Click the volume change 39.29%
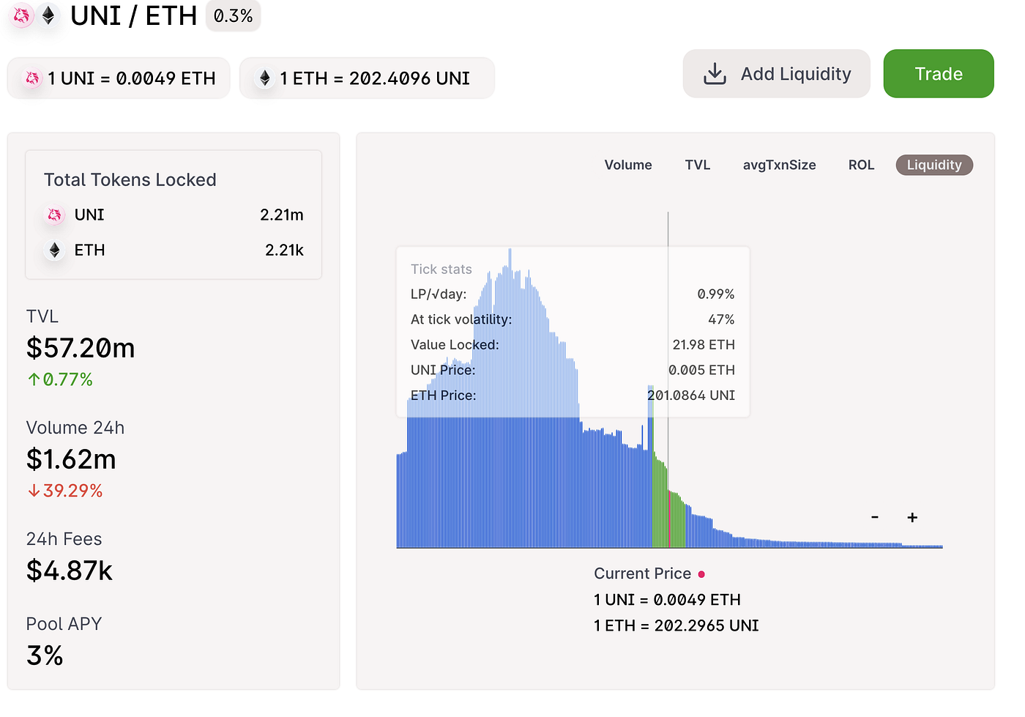 65,491
